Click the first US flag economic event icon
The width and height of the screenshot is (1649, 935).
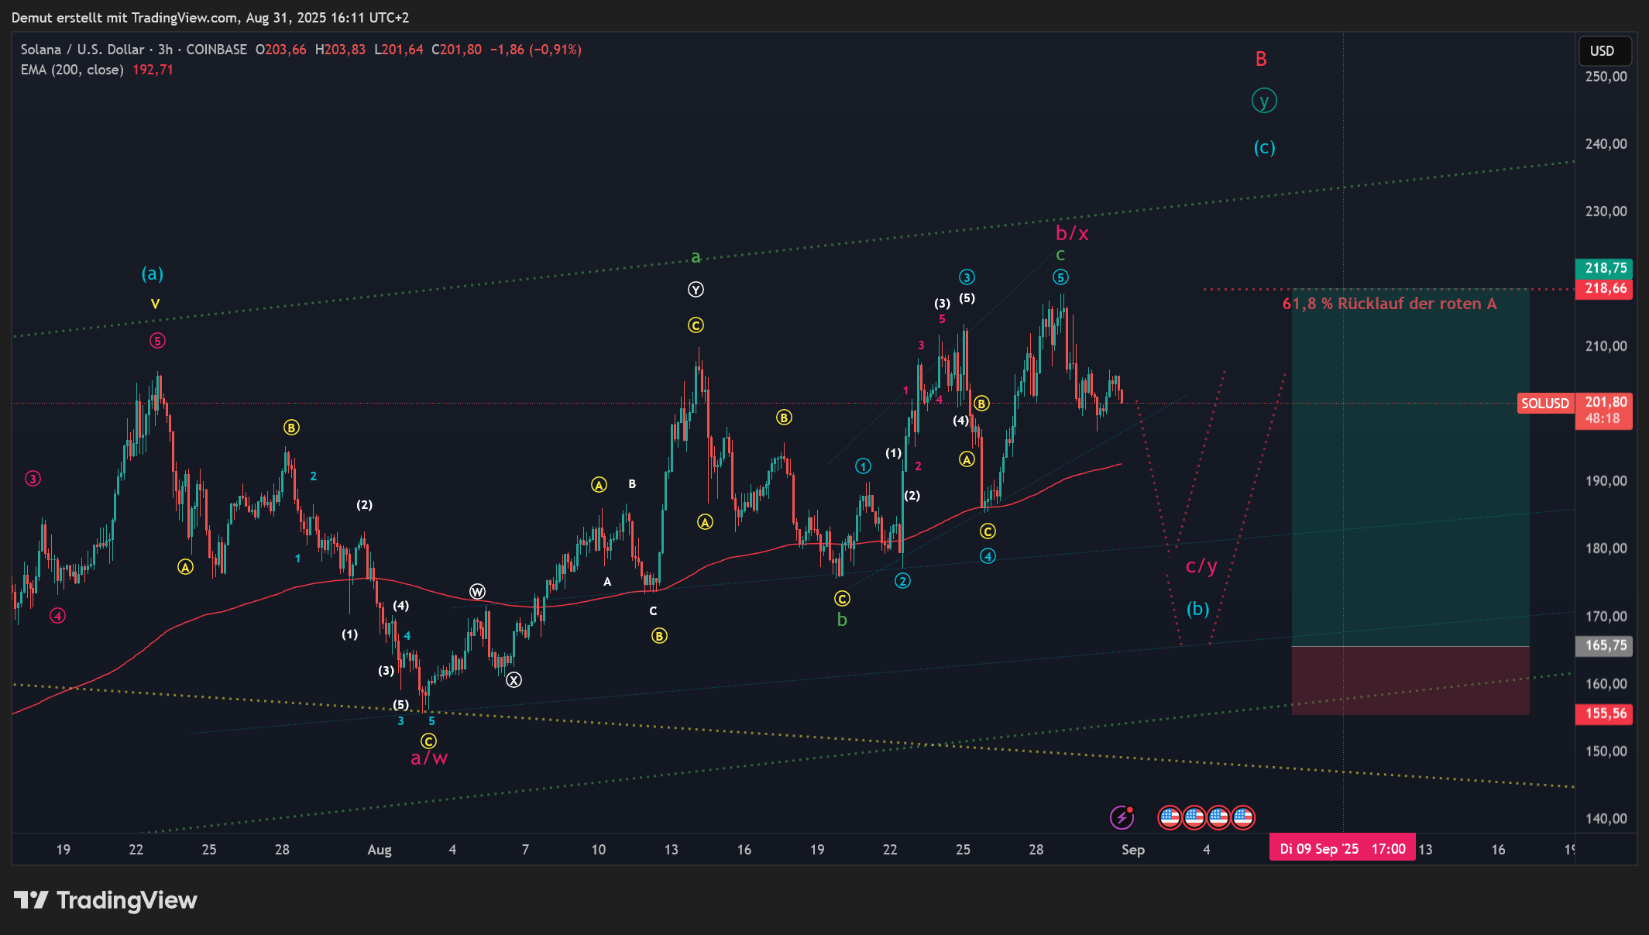(1170, 817)
